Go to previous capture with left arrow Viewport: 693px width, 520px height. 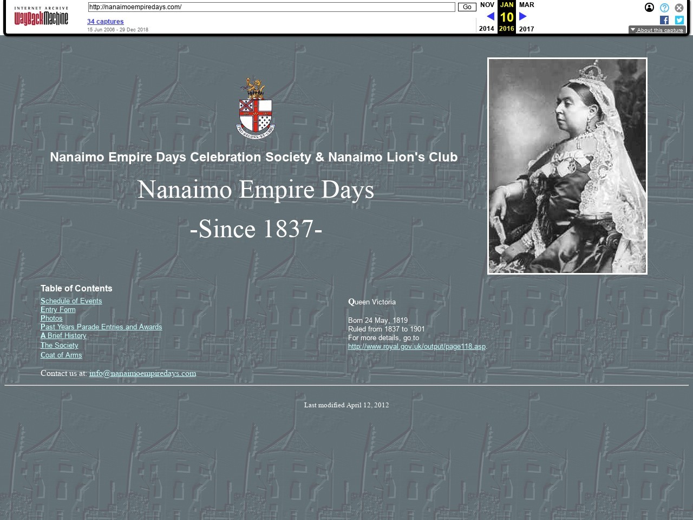[x=491, y=16]
